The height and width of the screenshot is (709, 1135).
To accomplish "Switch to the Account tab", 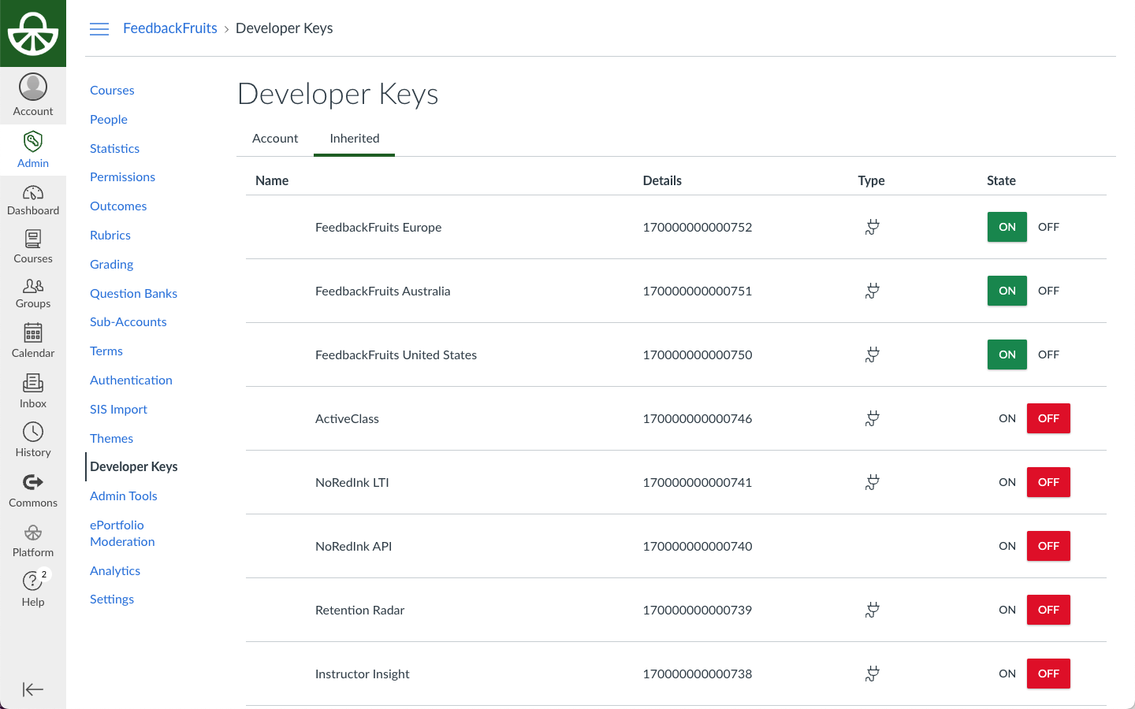I will tap(275, 139).
